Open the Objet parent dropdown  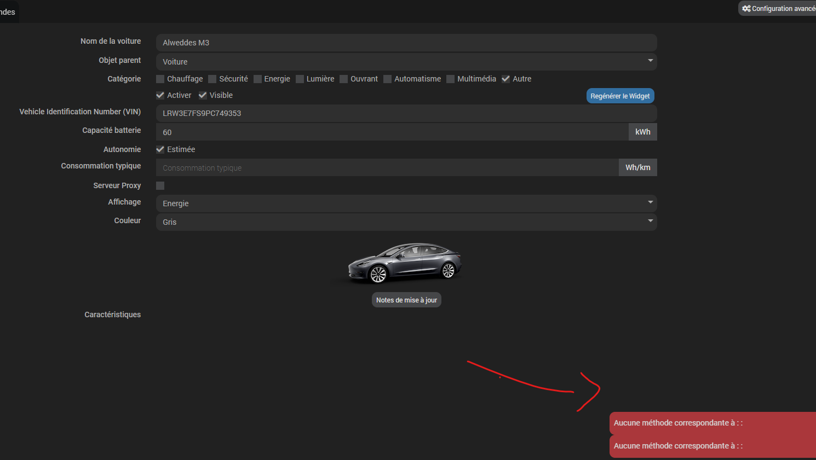[x=406, y=62]
